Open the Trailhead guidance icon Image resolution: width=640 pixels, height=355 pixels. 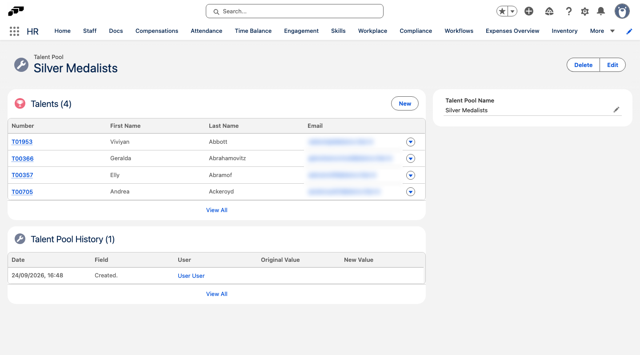point(549,12)
